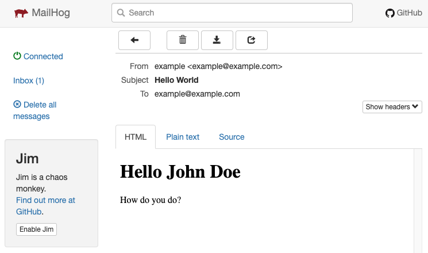Follow Find out more at GitHub link
428x253 pixels.
(x=45, y=206)
